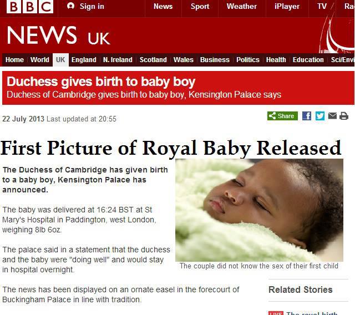Image resolution: width=355 pixels, height=315 pixels.
Task: Click the Sign in profile icon
Action: pos(71,6)
